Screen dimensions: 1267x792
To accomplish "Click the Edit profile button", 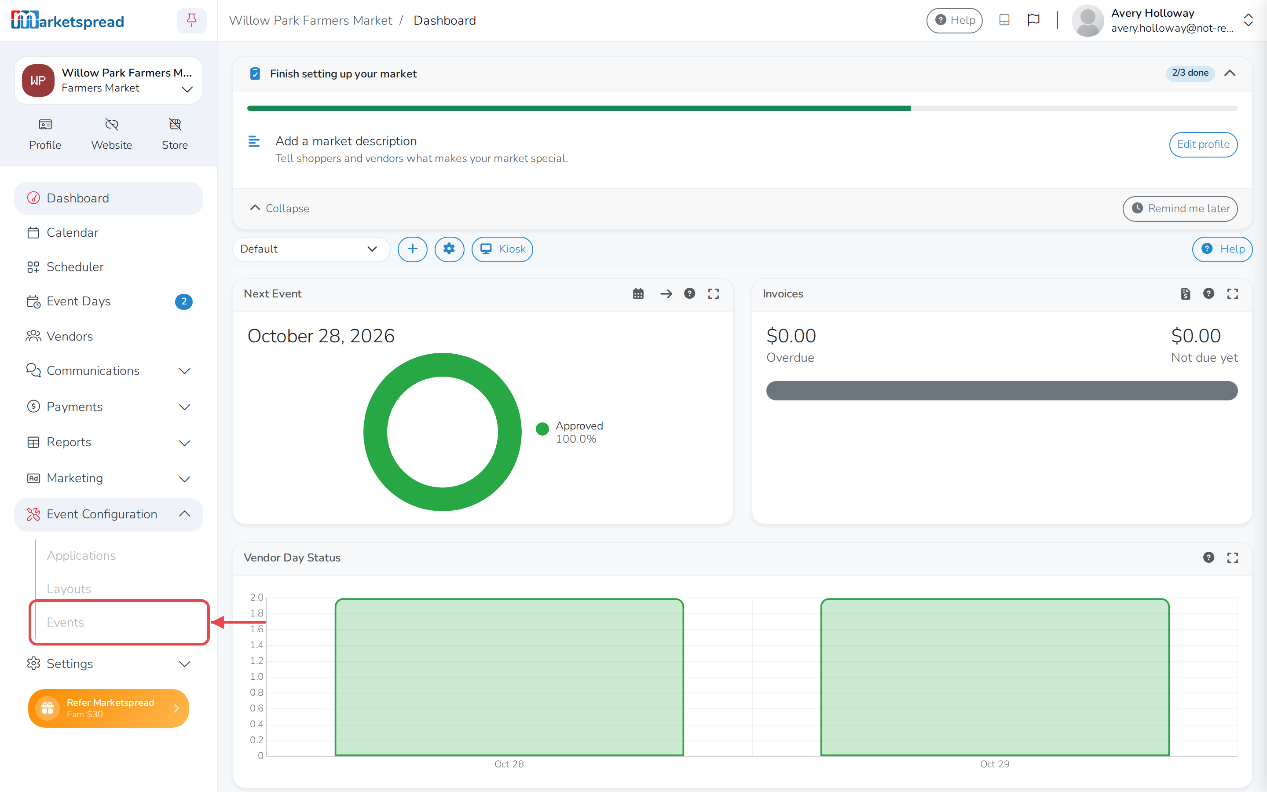I will pos(1203,145).
